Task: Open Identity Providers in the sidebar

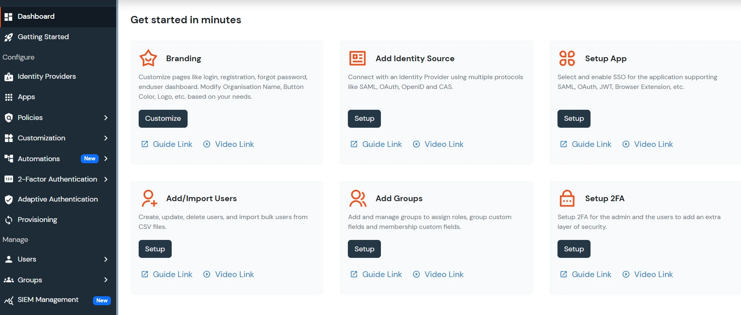Action: click(x=46, y=76)
